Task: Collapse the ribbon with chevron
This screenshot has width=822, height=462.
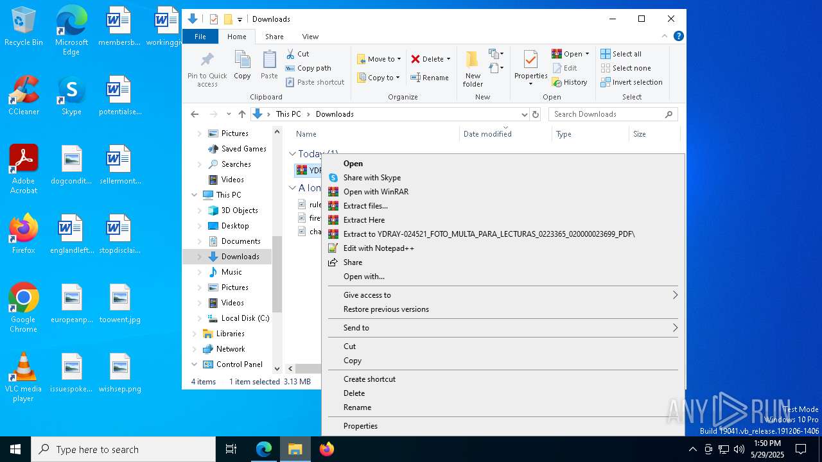Action: coord(665,36)
